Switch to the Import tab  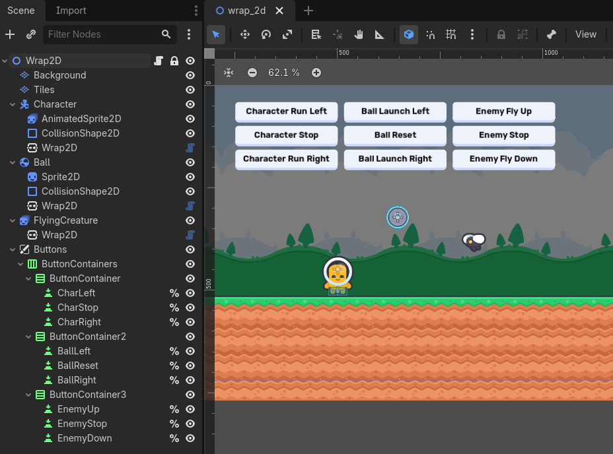(70, 11)
